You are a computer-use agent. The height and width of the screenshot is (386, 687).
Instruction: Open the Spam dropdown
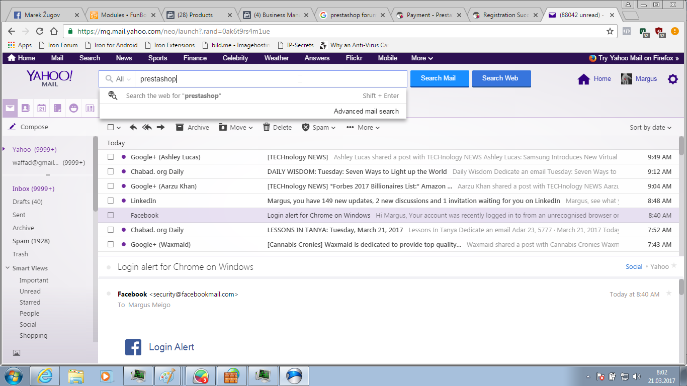(319, 128)
